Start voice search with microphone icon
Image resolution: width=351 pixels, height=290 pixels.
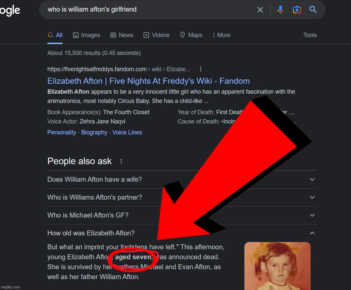tap(280, 10)
